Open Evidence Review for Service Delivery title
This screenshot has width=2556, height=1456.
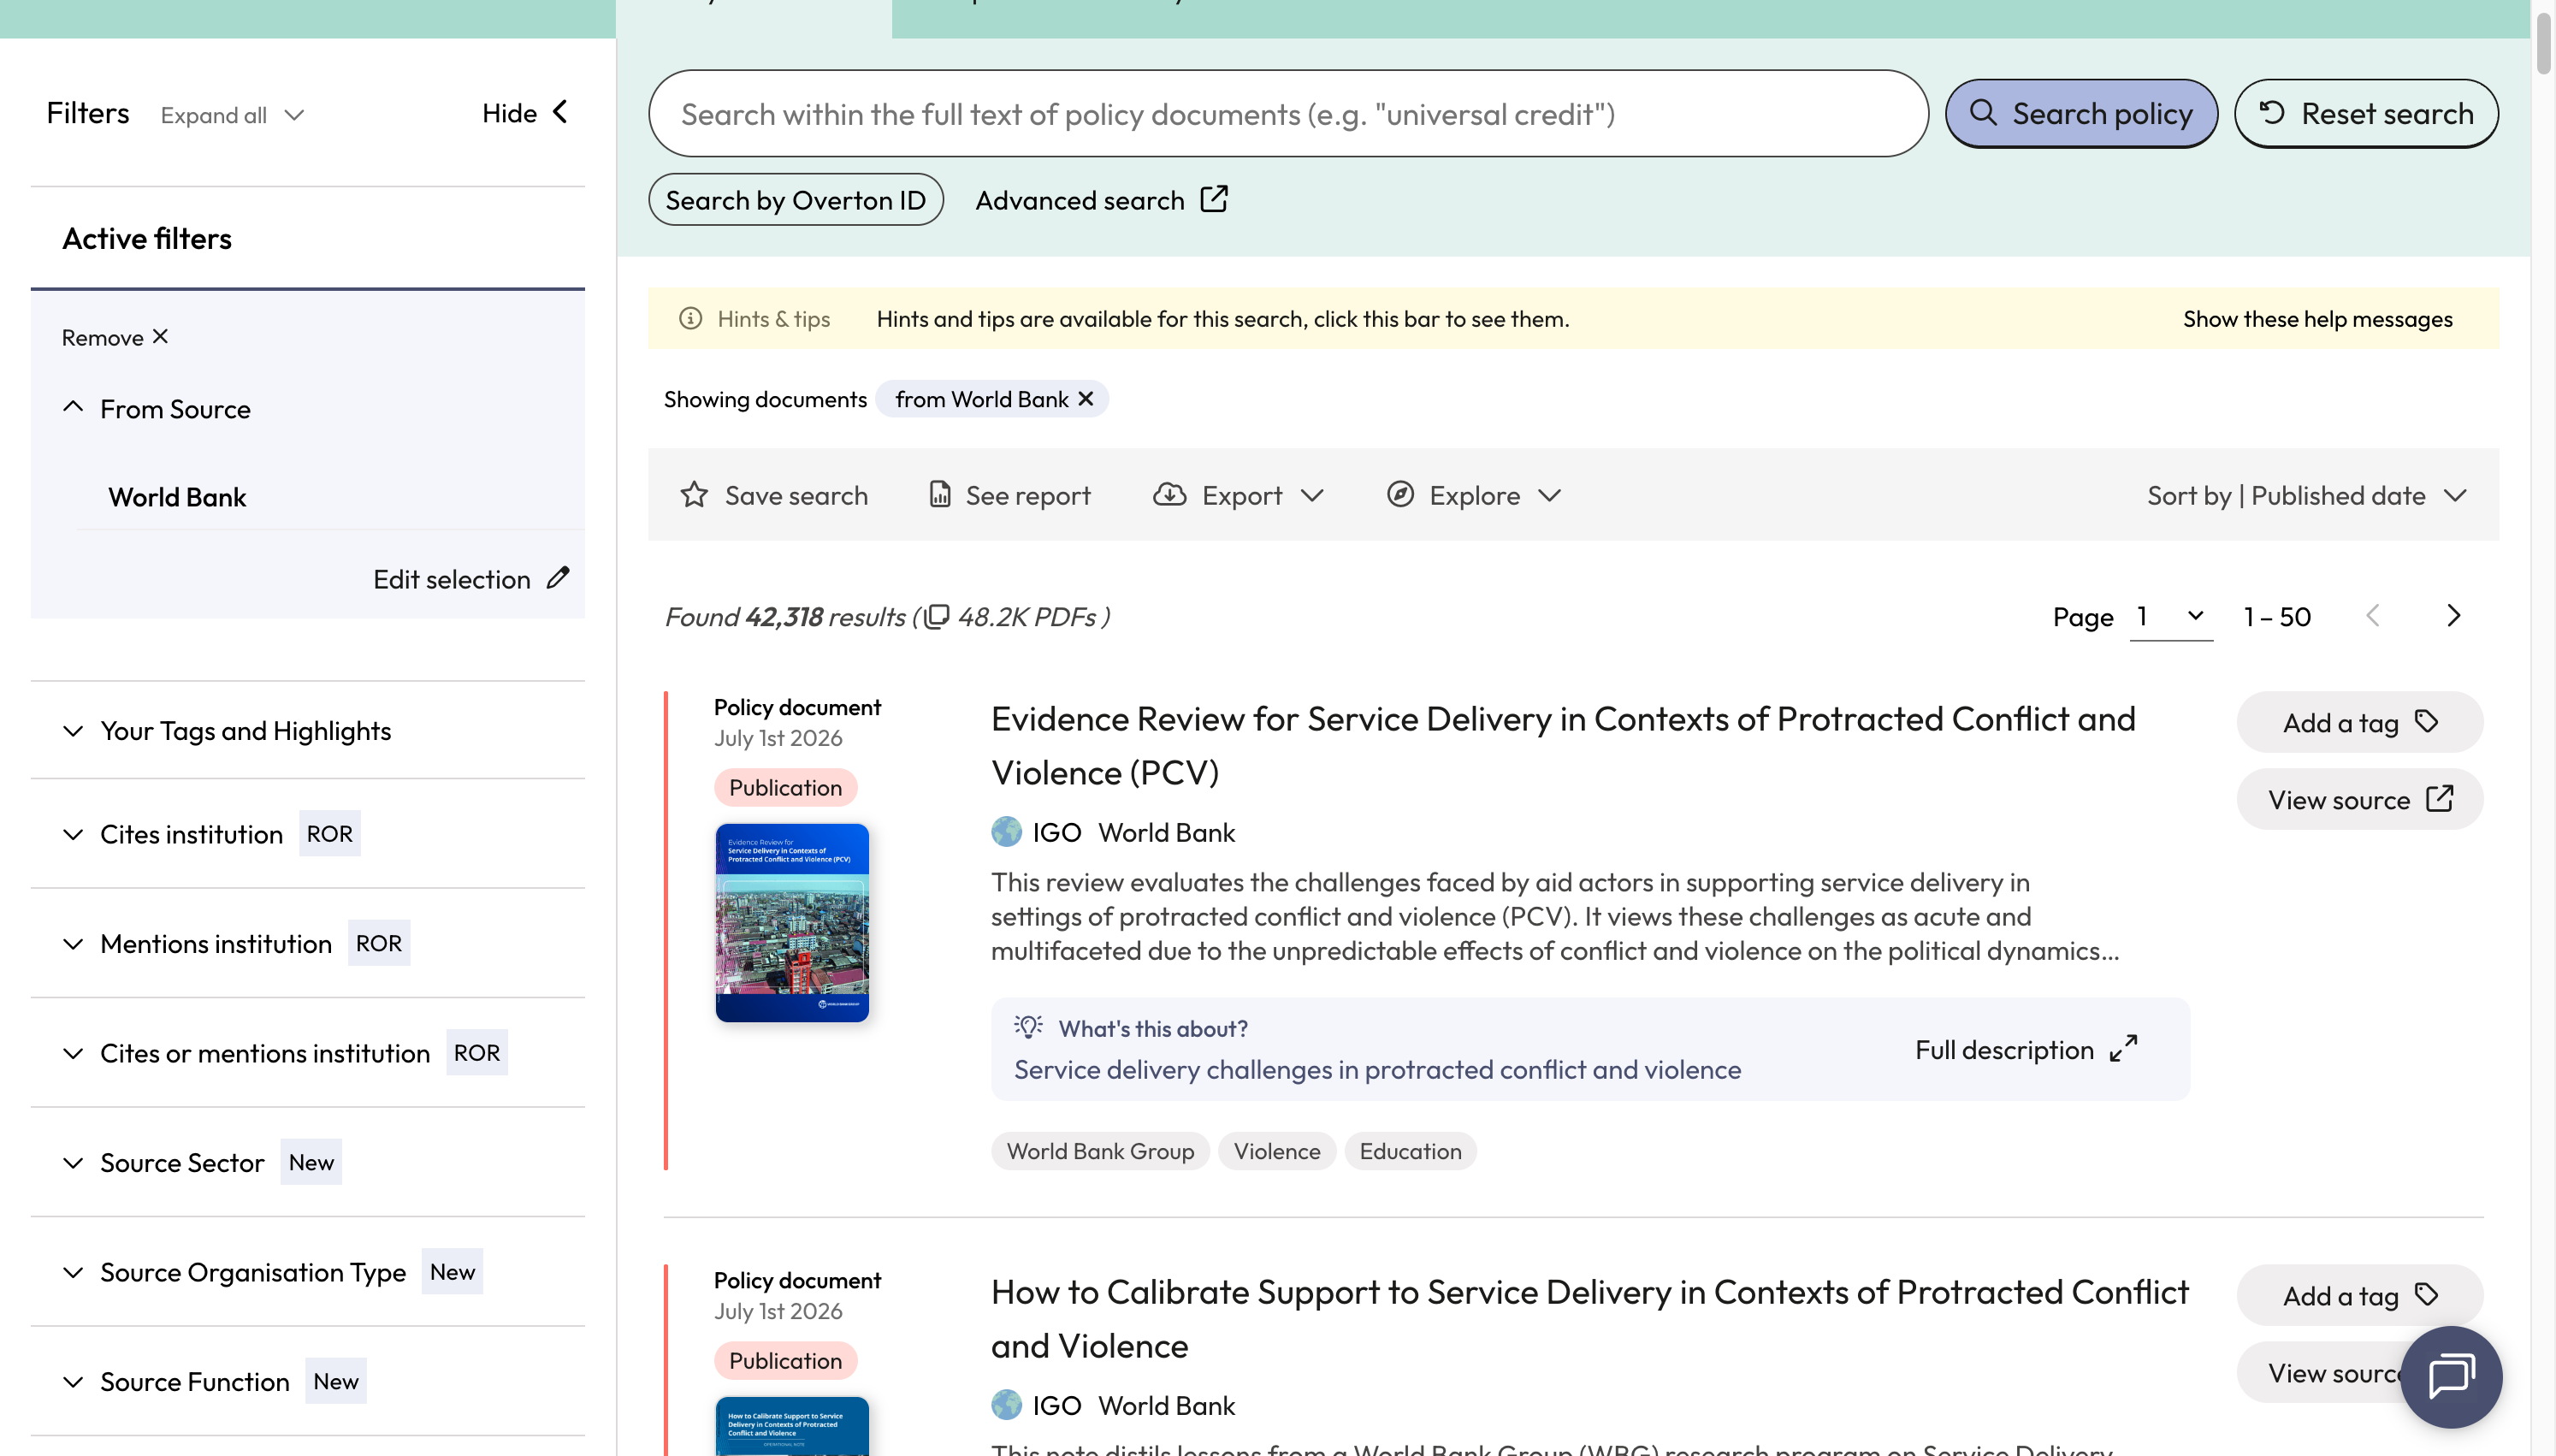1562,745
